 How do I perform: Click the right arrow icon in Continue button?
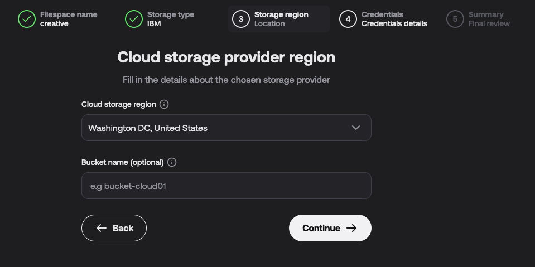[351, 228]
